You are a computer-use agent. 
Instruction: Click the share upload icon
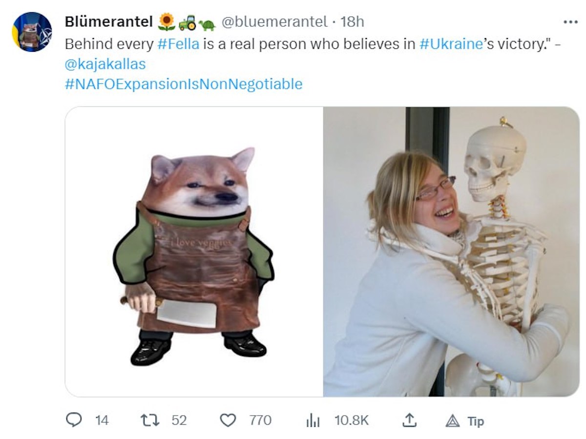(411, 420)
